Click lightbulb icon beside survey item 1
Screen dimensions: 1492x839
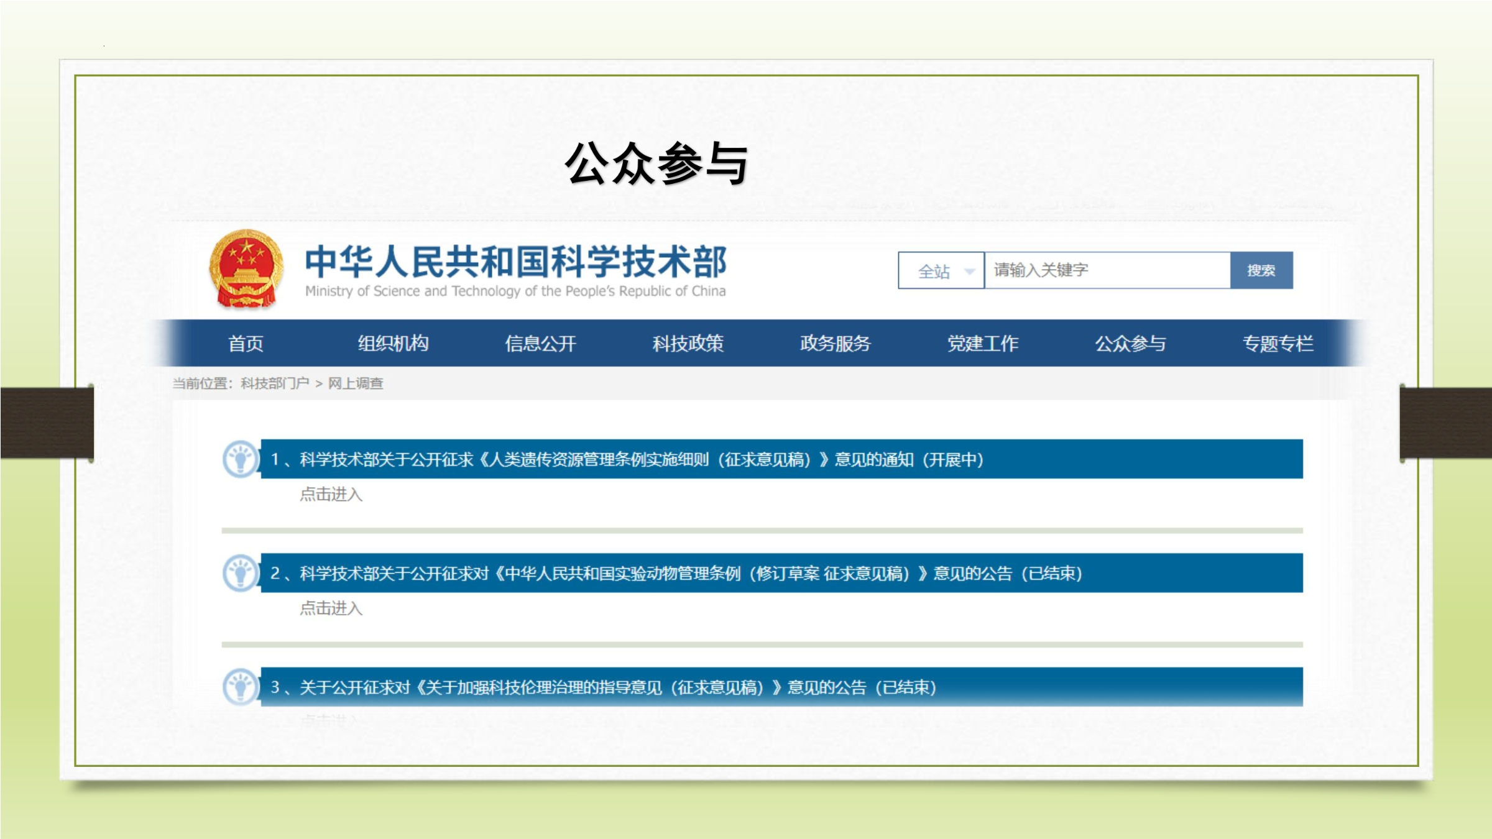(x=241, y=459)
